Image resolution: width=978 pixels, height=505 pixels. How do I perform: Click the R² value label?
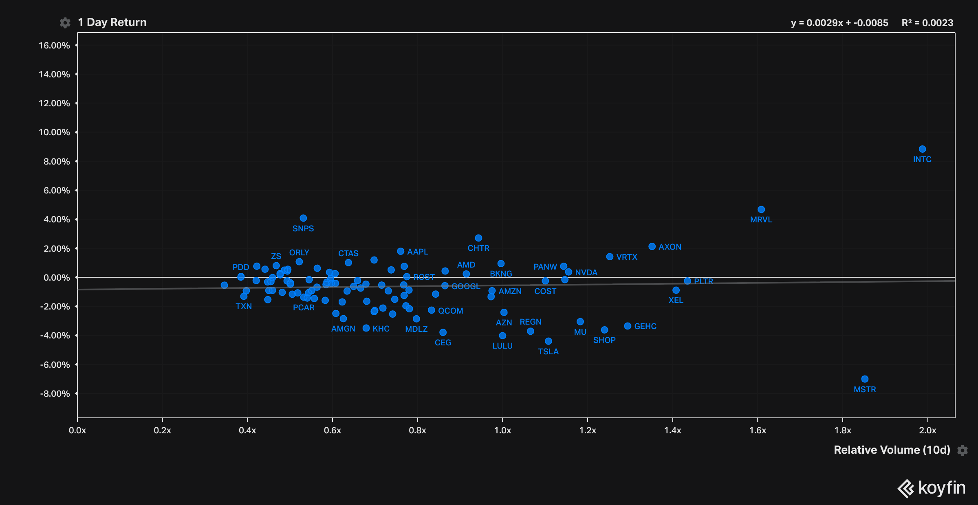coord(927,23)
